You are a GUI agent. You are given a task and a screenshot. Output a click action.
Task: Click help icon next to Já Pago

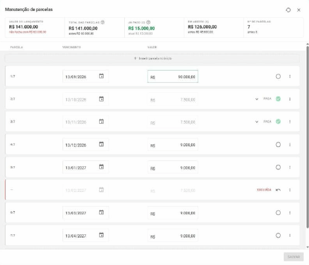[148, 22]
